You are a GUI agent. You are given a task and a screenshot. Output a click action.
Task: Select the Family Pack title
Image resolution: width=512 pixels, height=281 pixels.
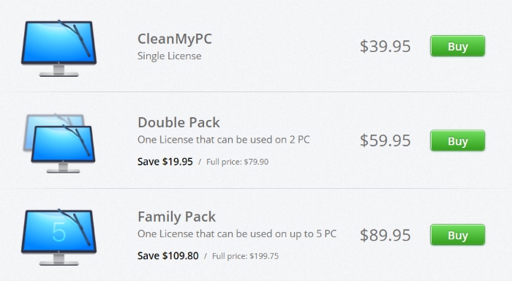(177, 217)
